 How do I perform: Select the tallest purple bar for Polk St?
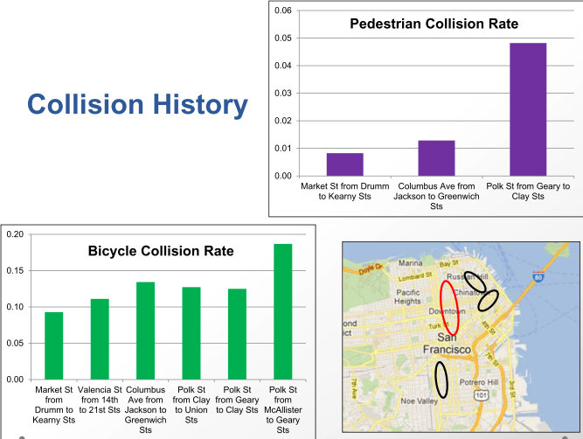[x=527, y=109]
